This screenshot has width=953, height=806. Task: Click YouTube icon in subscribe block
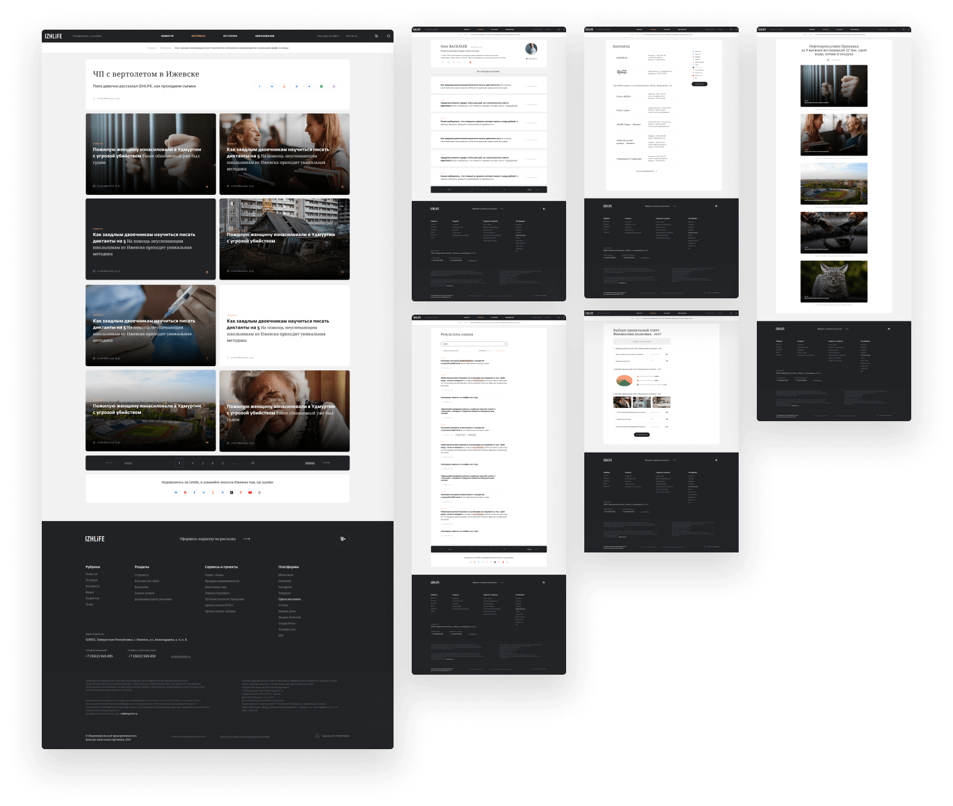click(x=250, y=493)
